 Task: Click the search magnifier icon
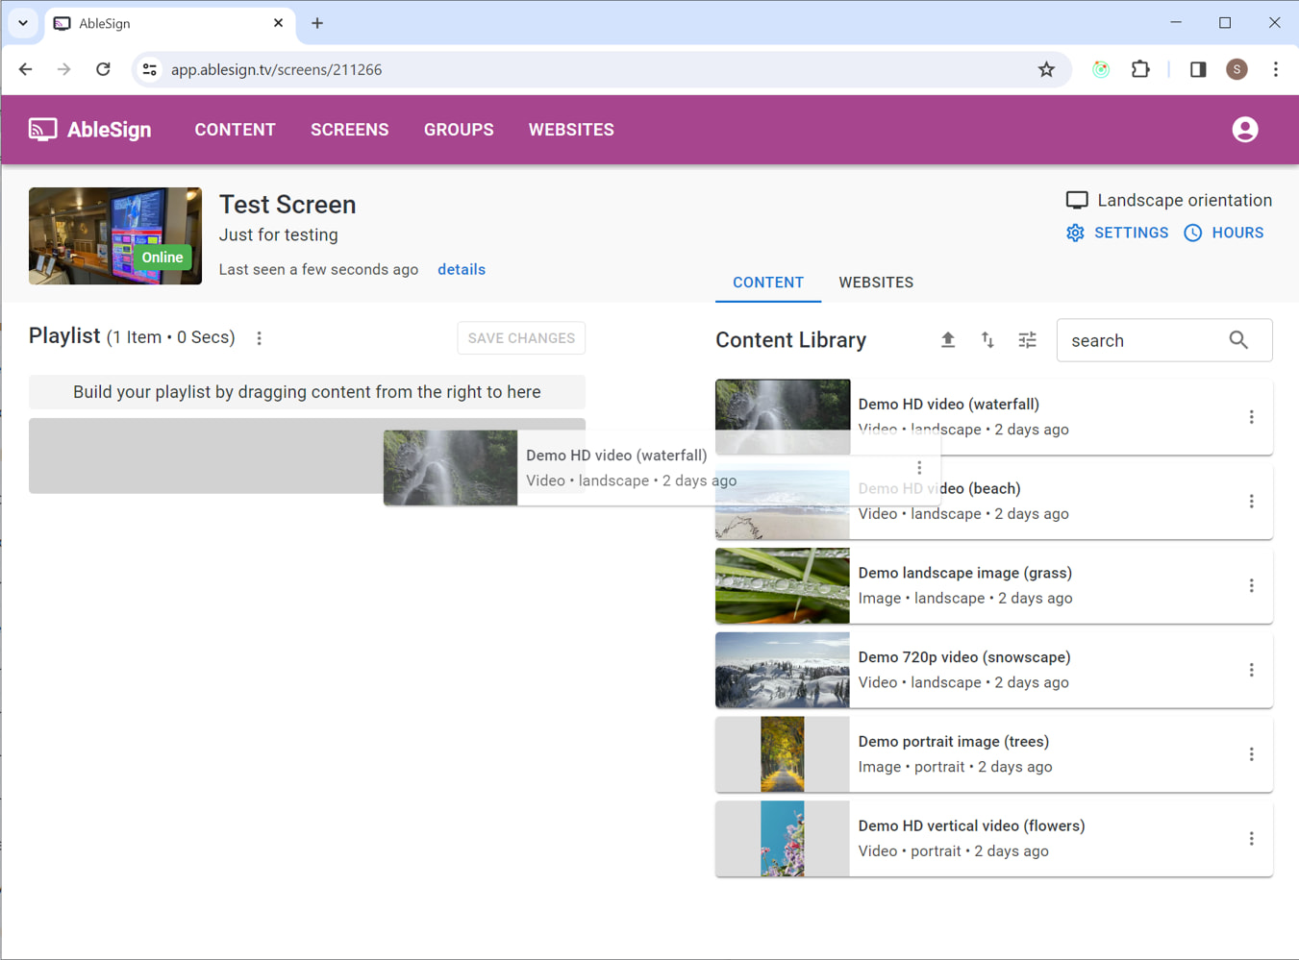1238,340
